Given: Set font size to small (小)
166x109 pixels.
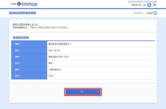Looking at the screenshot, I should [x=144, y=5].
